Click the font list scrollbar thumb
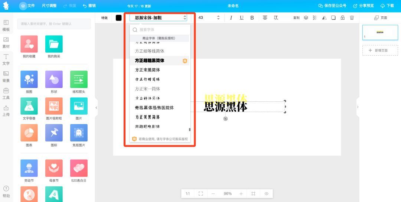The height and width of the screenshot is (202, 401). (x=189, y=130)
